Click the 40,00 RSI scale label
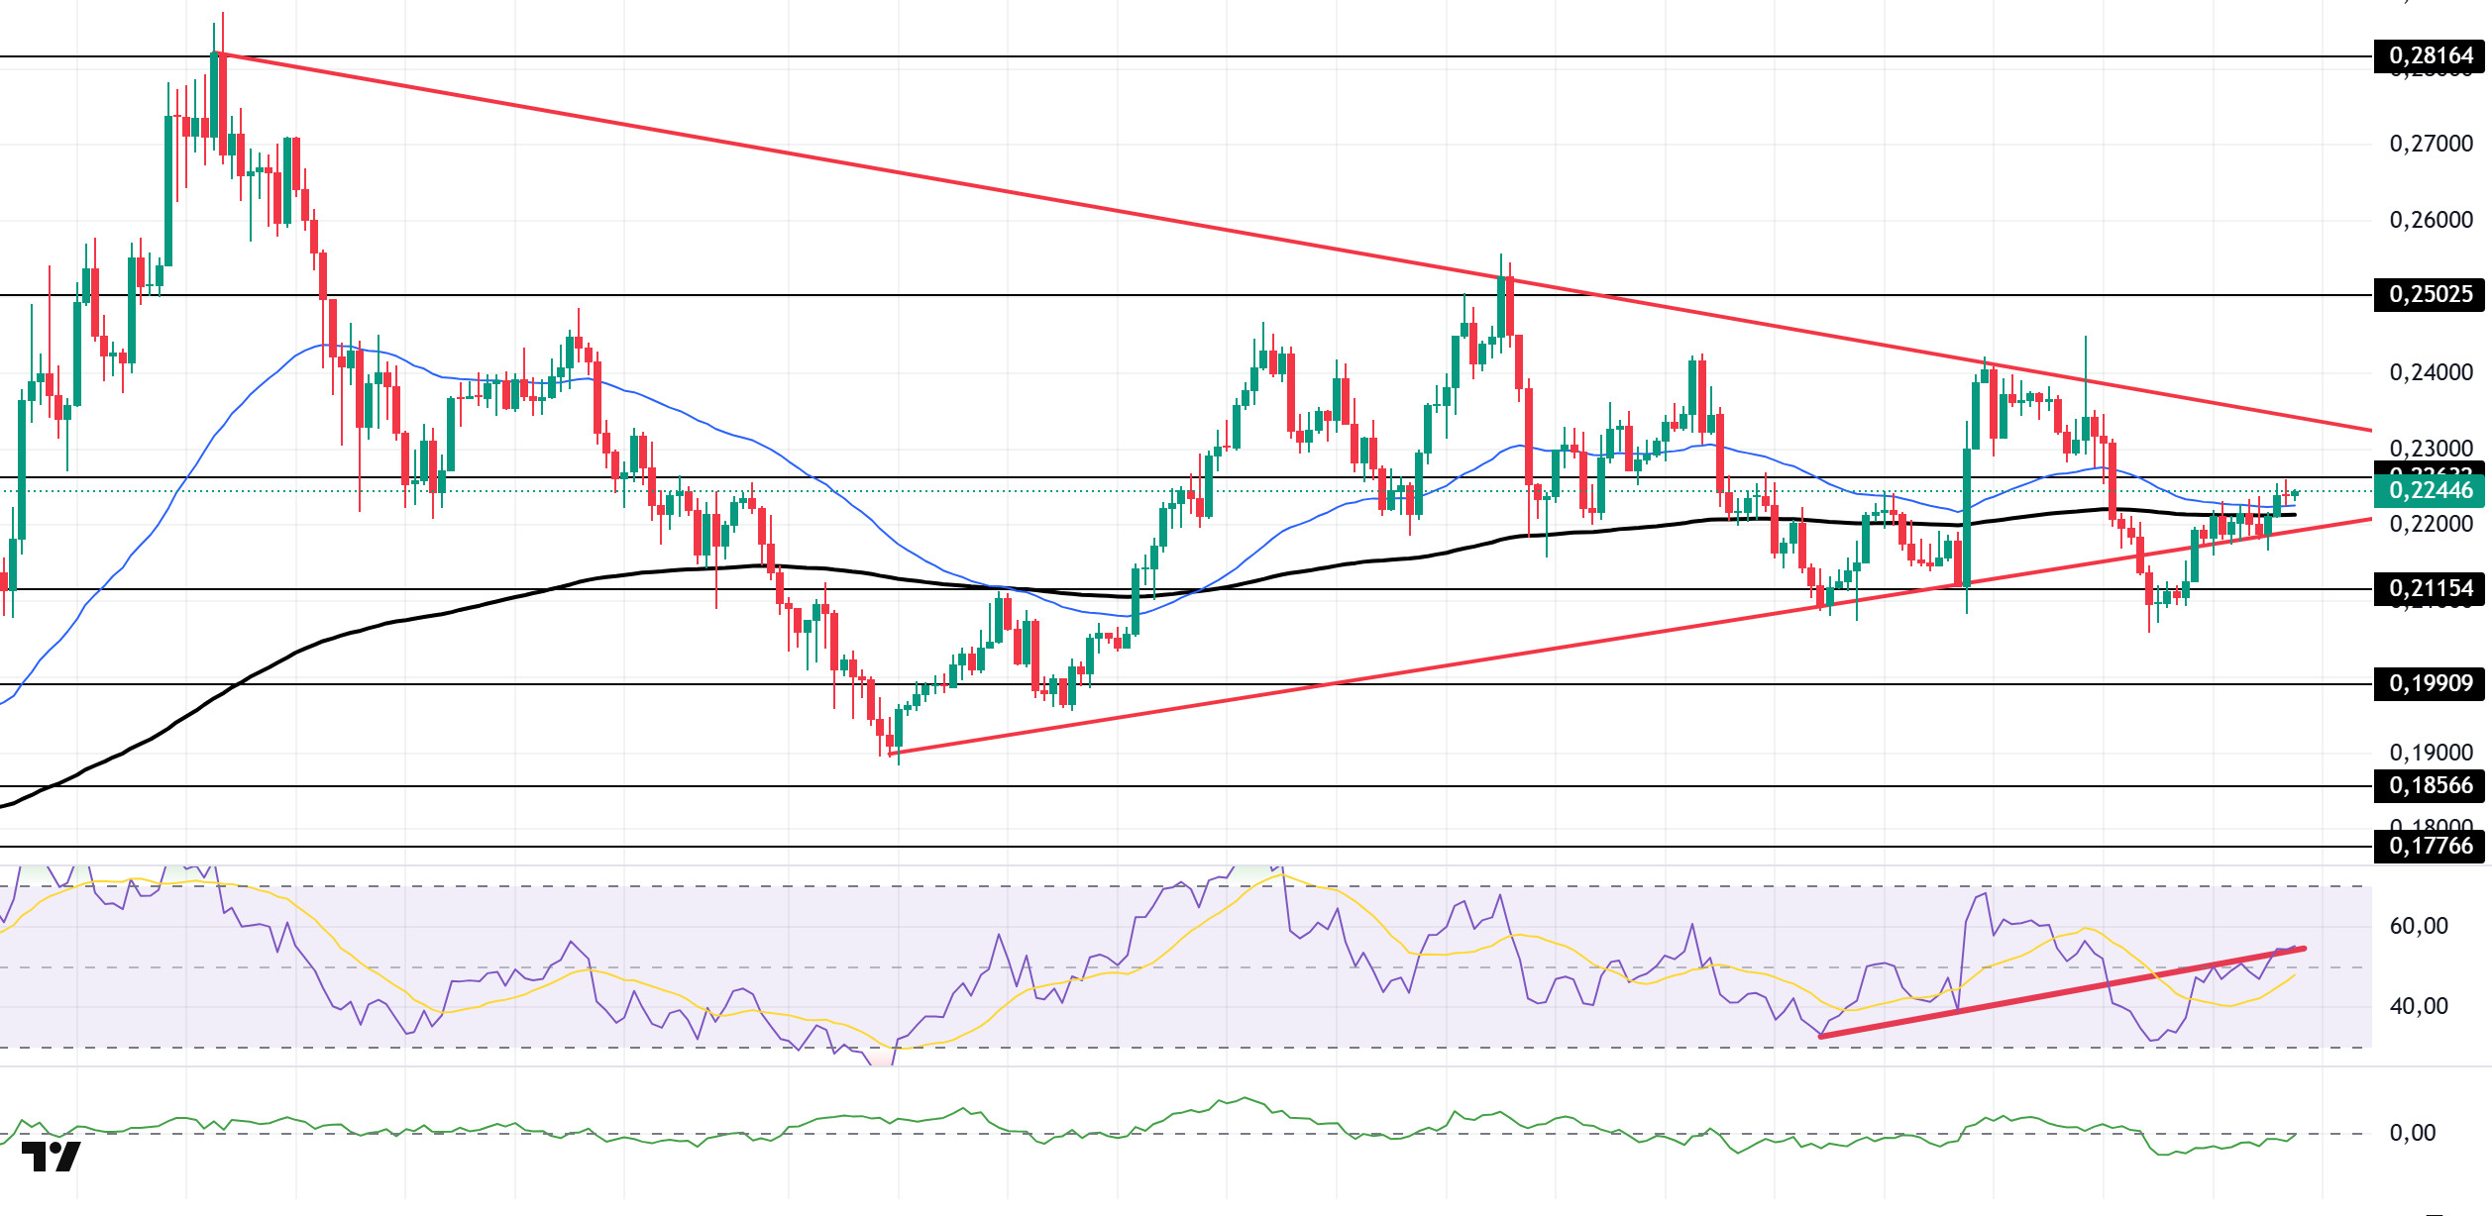Viewport: 2492px width, 1216px height. (2419, 1006)
